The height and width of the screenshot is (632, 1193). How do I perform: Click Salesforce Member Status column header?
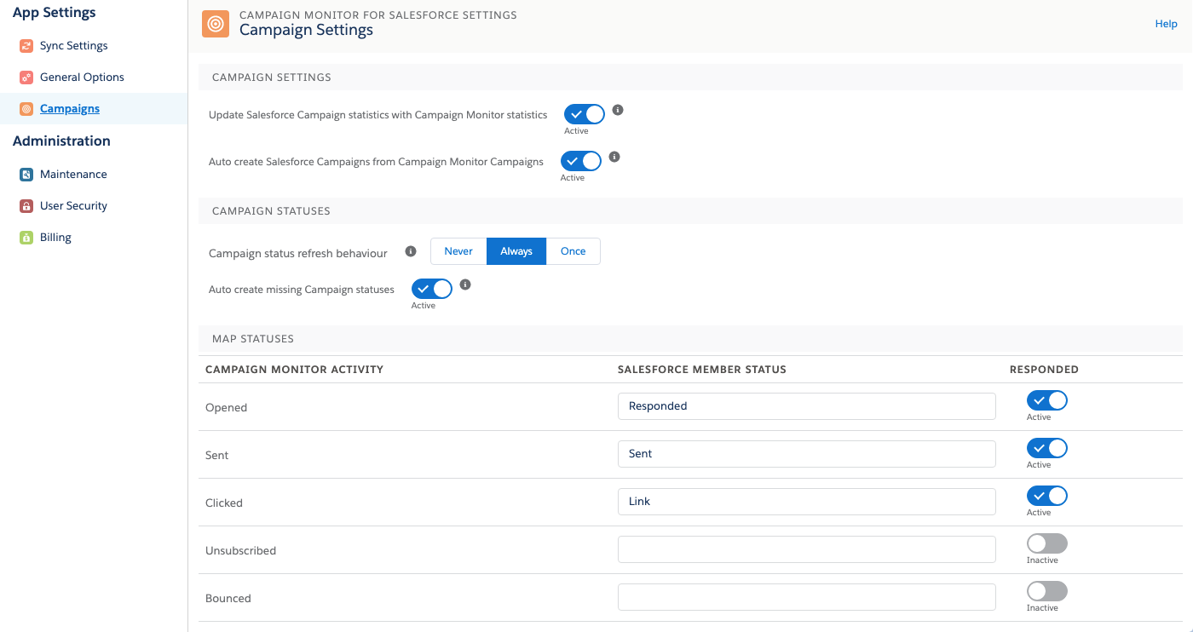702,370
